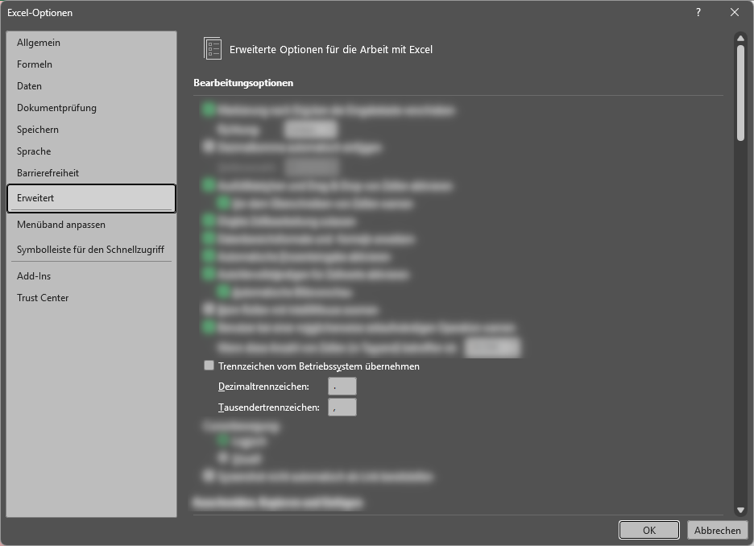Select the Formeln category

[x=91, y=64]
